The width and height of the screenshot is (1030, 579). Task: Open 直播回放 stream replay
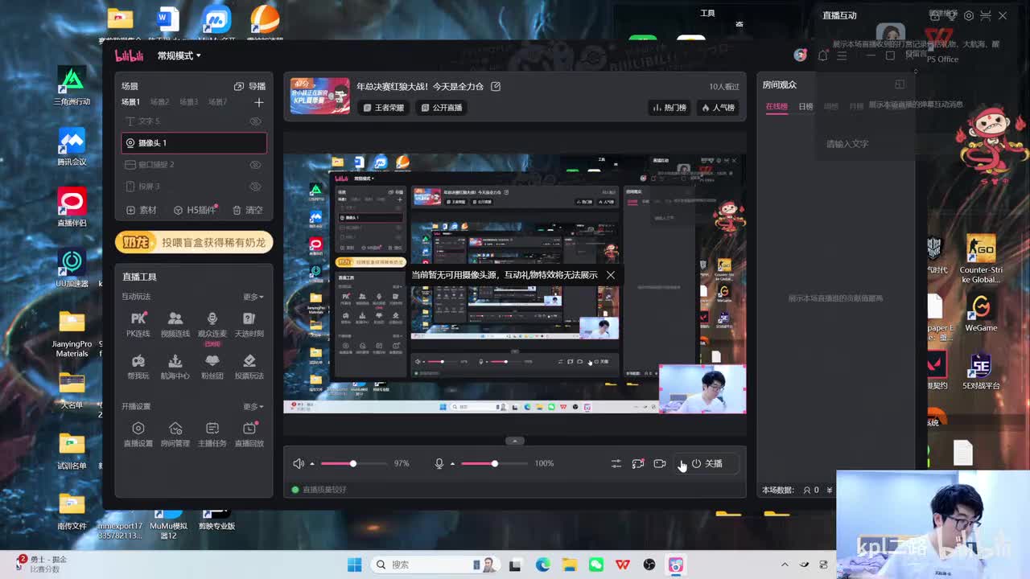pos(249,434)
